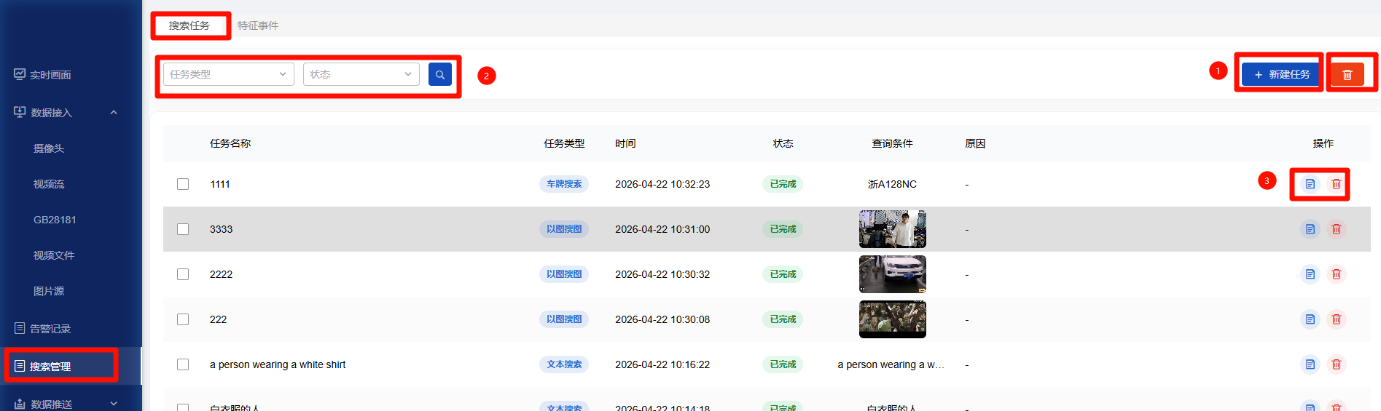Expand the 数据推送 menu chevron
1381x411 pixels.
click(x=114, y=404)
